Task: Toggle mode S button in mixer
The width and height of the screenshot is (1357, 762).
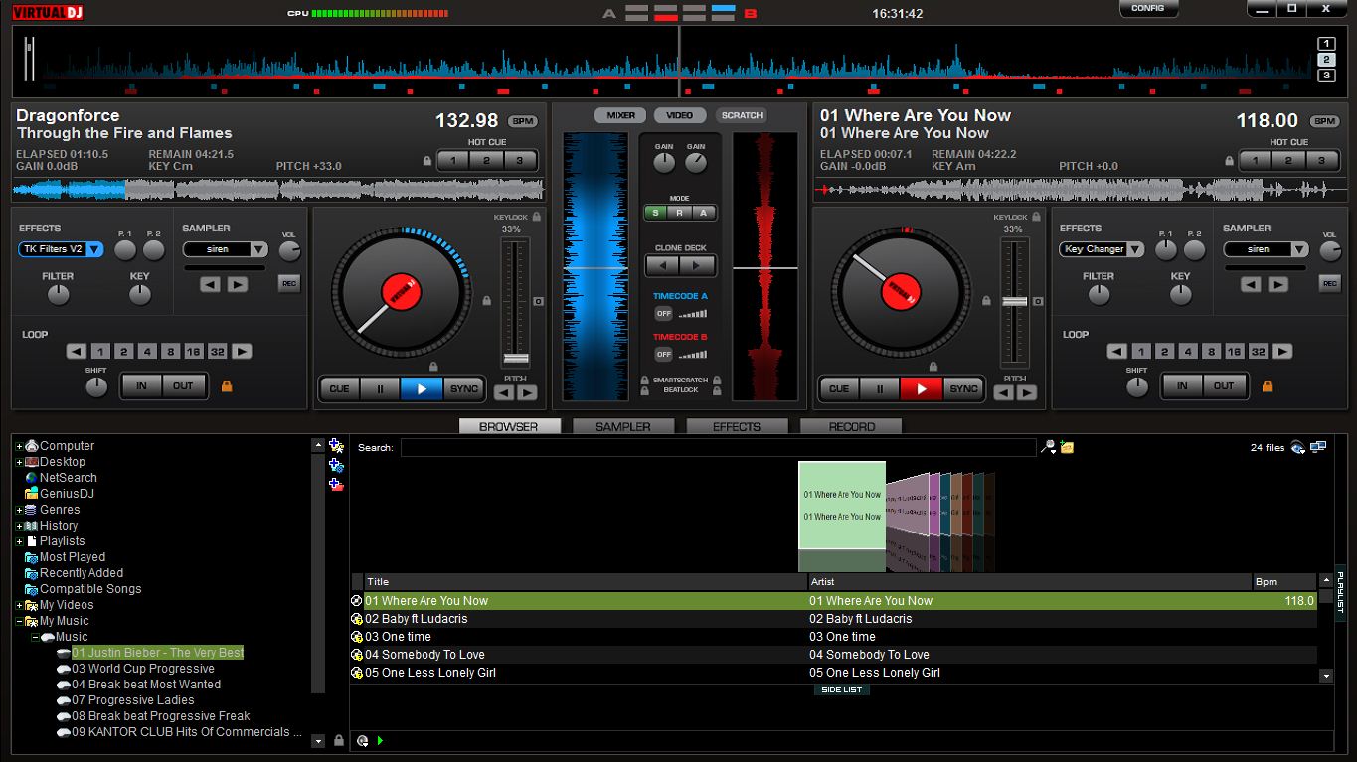Action: (655, 213)
